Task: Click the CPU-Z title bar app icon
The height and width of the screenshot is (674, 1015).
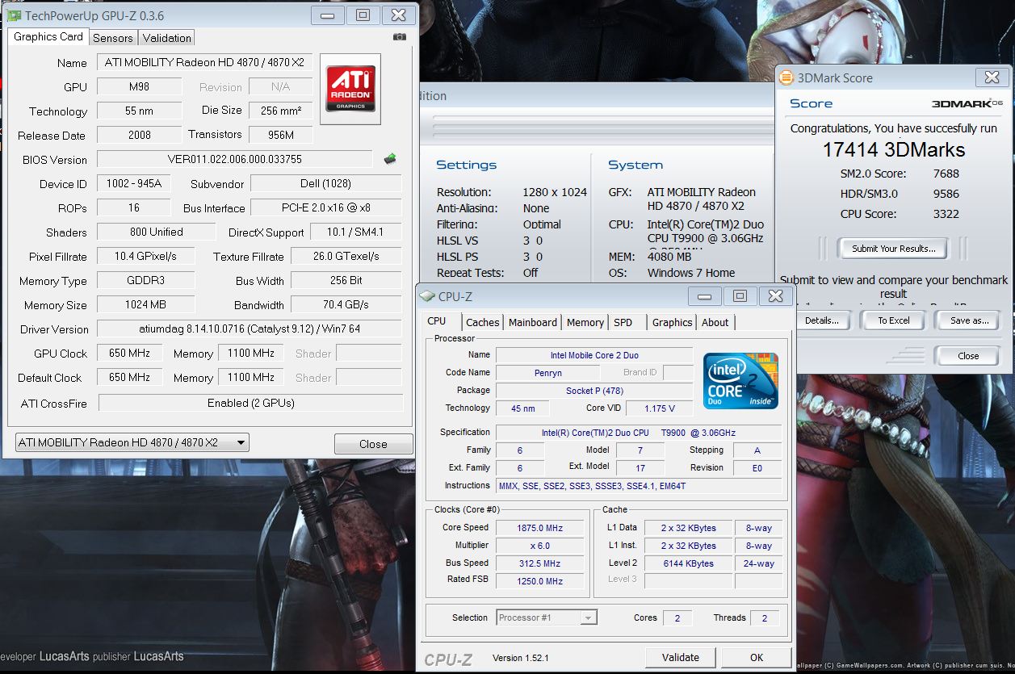Action: (x=427, y=296)
